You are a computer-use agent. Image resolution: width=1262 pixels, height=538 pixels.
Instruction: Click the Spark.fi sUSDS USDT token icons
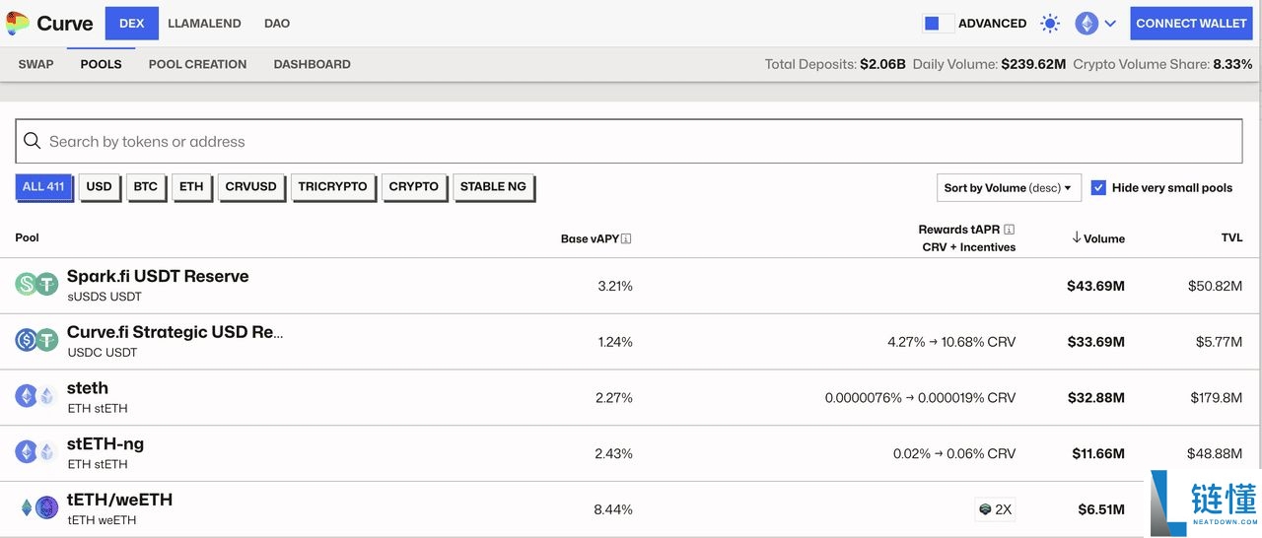click(x=36, y=285)
